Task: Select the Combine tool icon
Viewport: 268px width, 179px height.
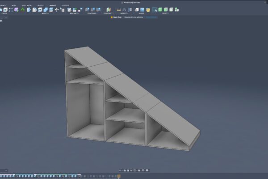Action: coord(46,10)
